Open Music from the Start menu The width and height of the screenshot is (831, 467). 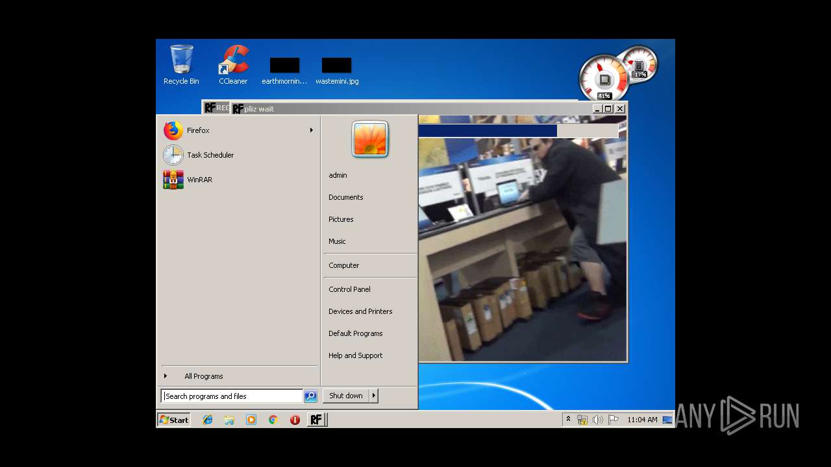[x=337, y=241]
